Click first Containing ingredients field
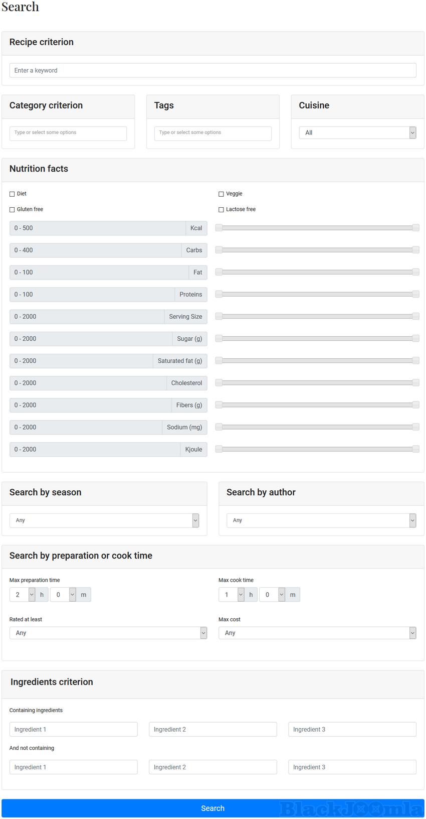Viewport: 426px width, 819px height. (x=73, y=729)
